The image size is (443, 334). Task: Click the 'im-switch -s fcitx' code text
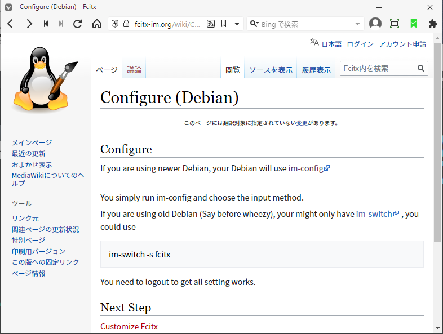(x=140, y=255)
